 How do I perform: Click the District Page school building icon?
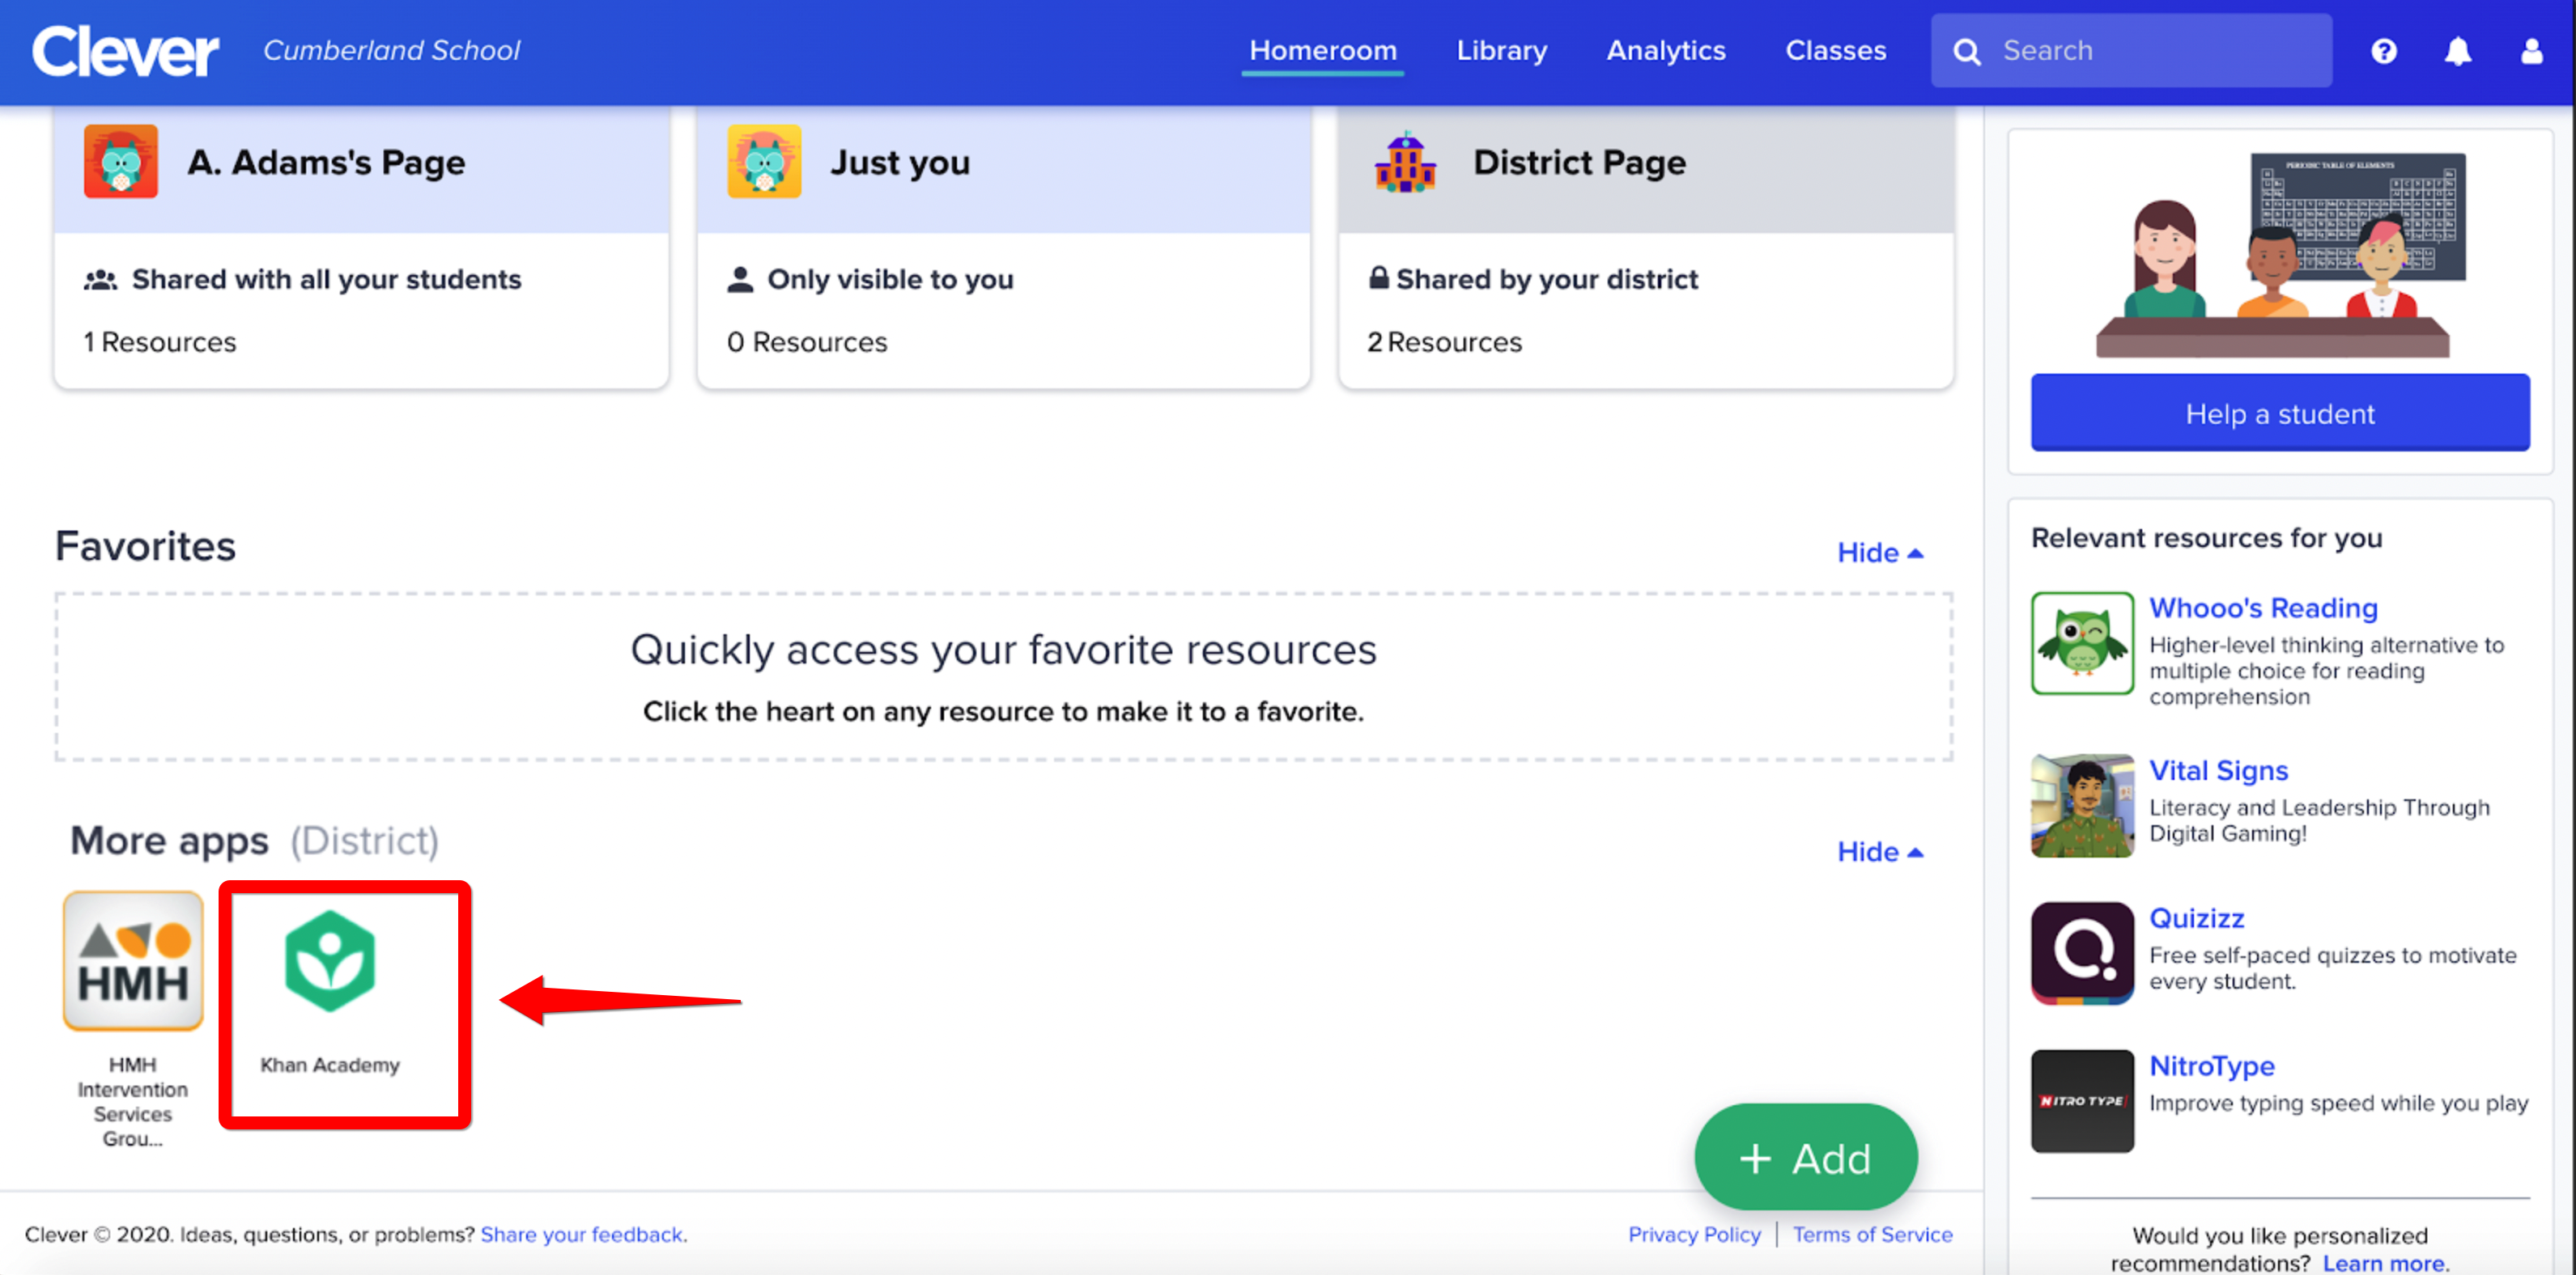click(x=1405, y=162)
